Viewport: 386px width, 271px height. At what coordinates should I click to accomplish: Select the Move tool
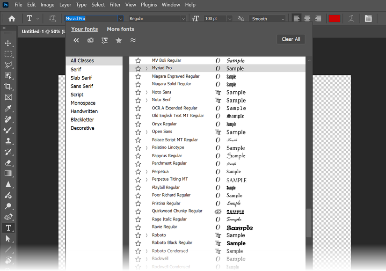pos(8,43)
